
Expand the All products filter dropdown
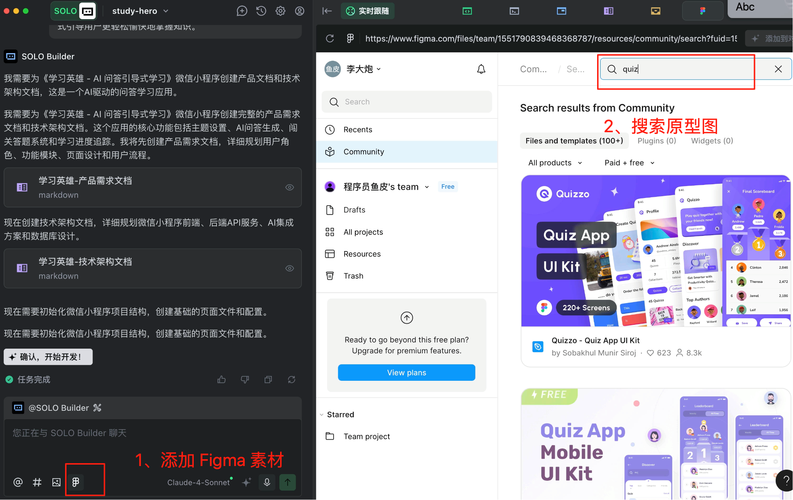coord(555,163)
